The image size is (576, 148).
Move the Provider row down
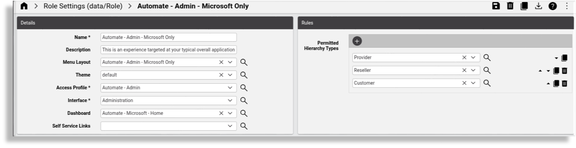(x=556, y=58)
